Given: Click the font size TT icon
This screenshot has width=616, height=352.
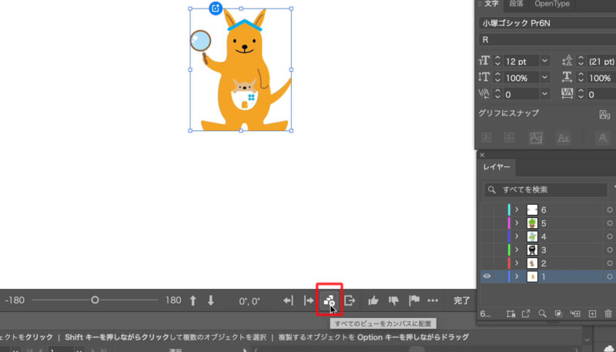Looking at the screenshot, I should click(484, 61).
